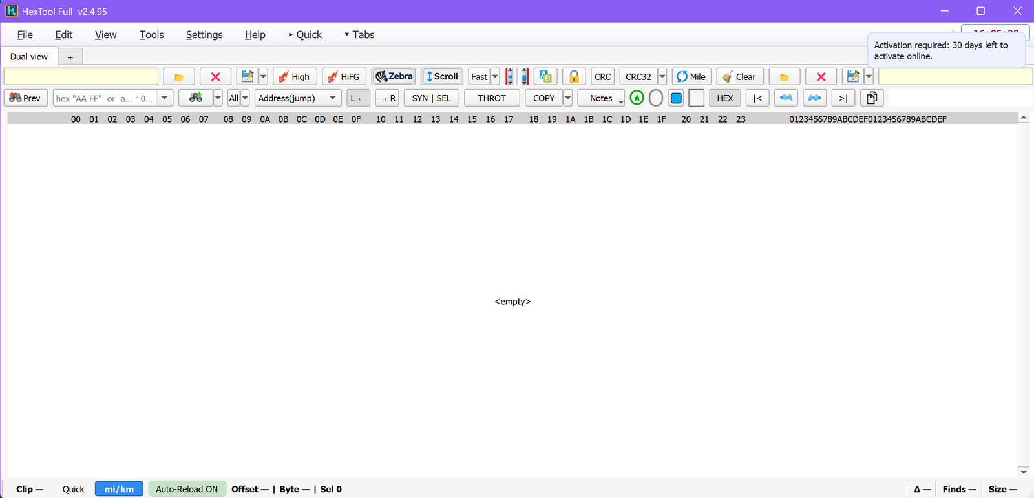Toggle Auto-Reload ON in status bar
Viewport: 1034px width, 498px height.
click(x=187, y=489)
